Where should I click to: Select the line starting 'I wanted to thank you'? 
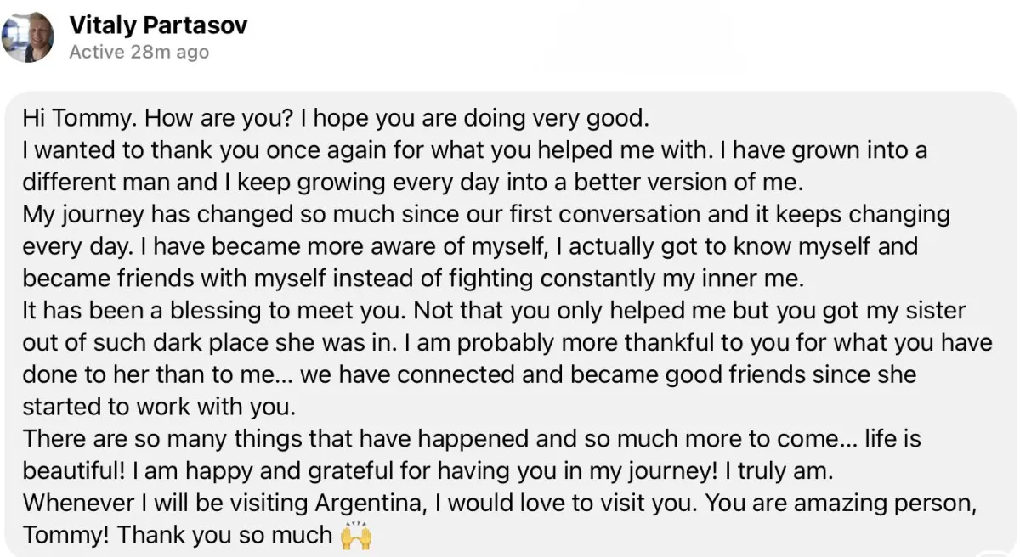click(x=475, y=151)
